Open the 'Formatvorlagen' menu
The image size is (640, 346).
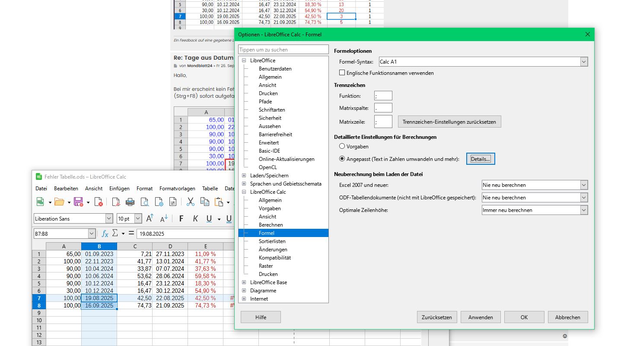pyautogui.click(x=177, y=189)
